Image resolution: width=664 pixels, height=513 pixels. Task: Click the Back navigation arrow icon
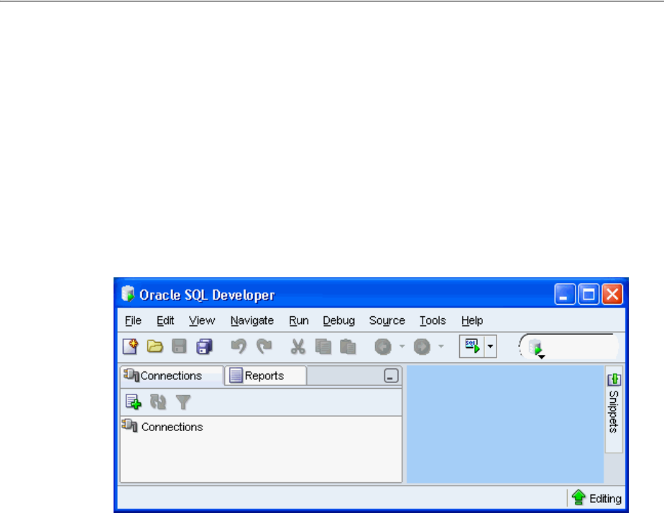tap(383, 346)
